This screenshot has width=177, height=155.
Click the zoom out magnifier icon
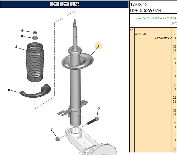[64, 4]
